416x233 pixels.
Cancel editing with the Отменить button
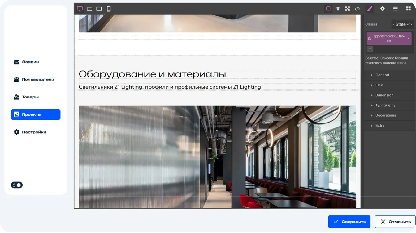click(x=396, y=222)
